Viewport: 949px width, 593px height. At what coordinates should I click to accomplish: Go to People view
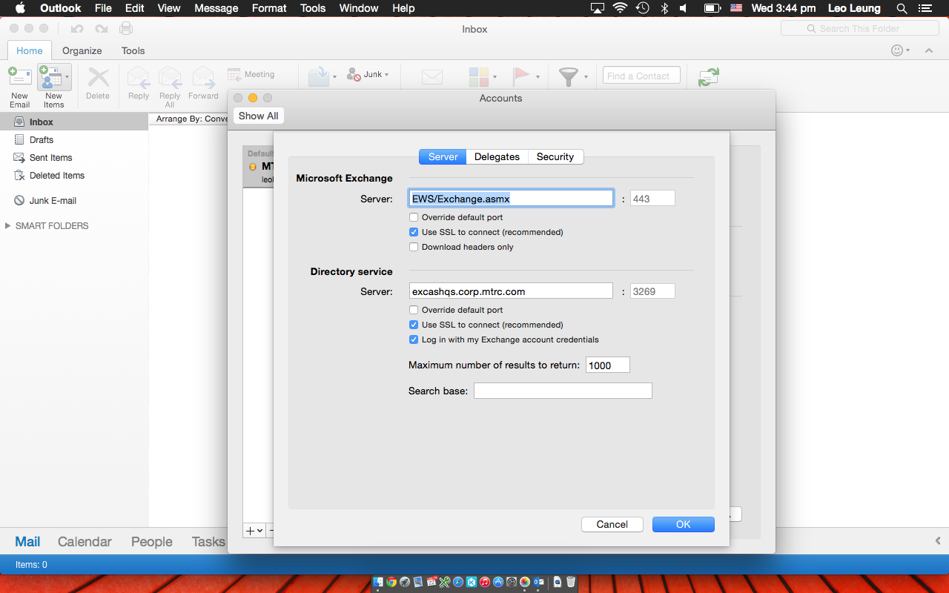(x=152, y=542)
